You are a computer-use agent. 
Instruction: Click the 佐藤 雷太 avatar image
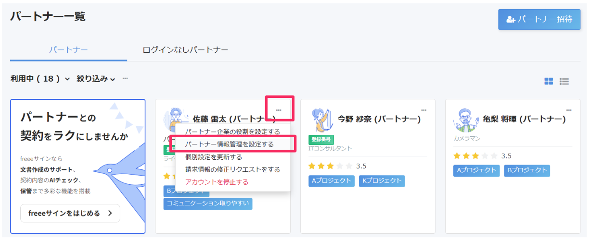click(176, 117)
